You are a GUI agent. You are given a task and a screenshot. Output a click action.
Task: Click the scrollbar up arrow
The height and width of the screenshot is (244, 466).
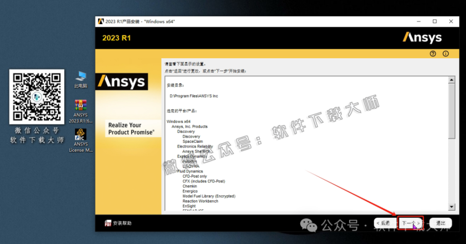[x=451, y=80]
